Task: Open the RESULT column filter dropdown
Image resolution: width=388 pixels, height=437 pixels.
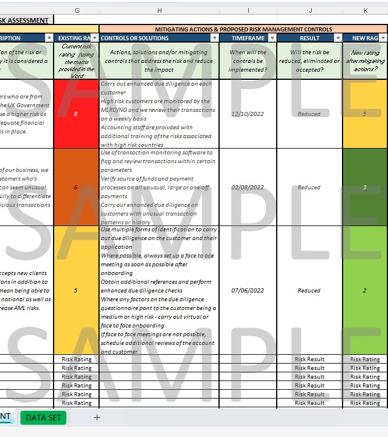Action: click(337, 38)
